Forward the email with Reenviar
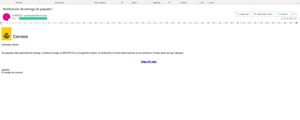 pyautogui.click(x=283, y=14)
